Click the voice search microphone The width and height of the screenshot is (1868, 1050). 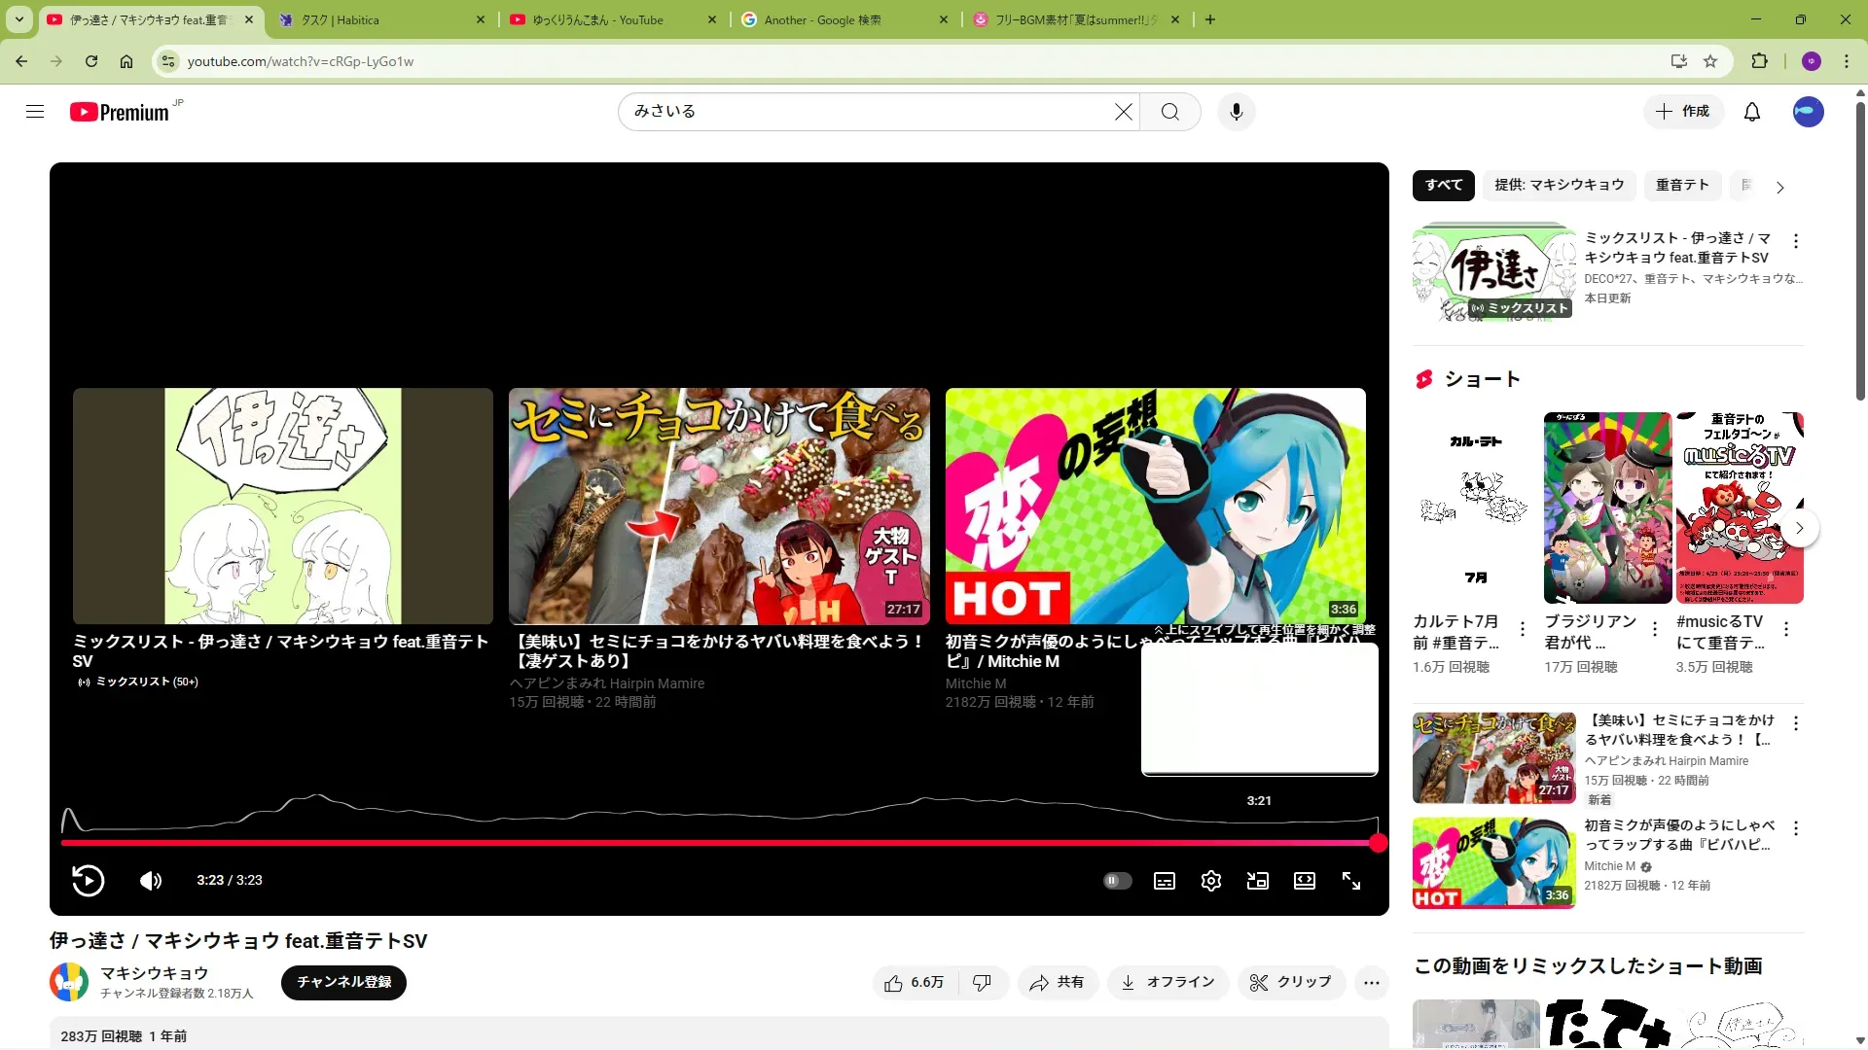[1236, 112]
